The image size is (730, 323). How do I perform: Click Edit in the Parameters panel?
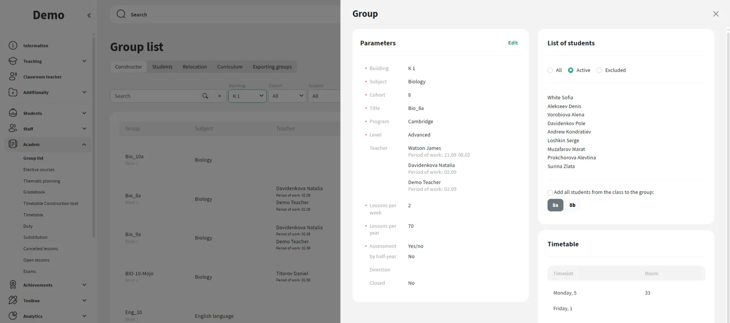pos(513,43)
